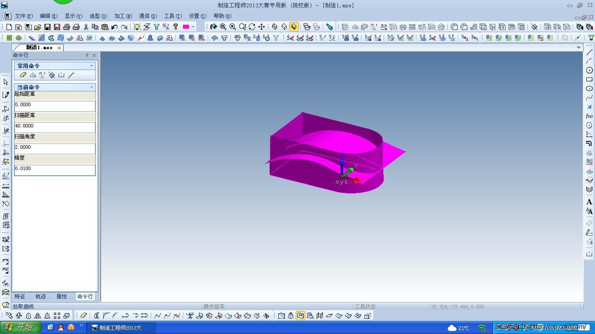Image resolution: width=595 pixels, height=334 pixels.
Task: Click the magenta color swatch
Action: click(x=186, y=27)
